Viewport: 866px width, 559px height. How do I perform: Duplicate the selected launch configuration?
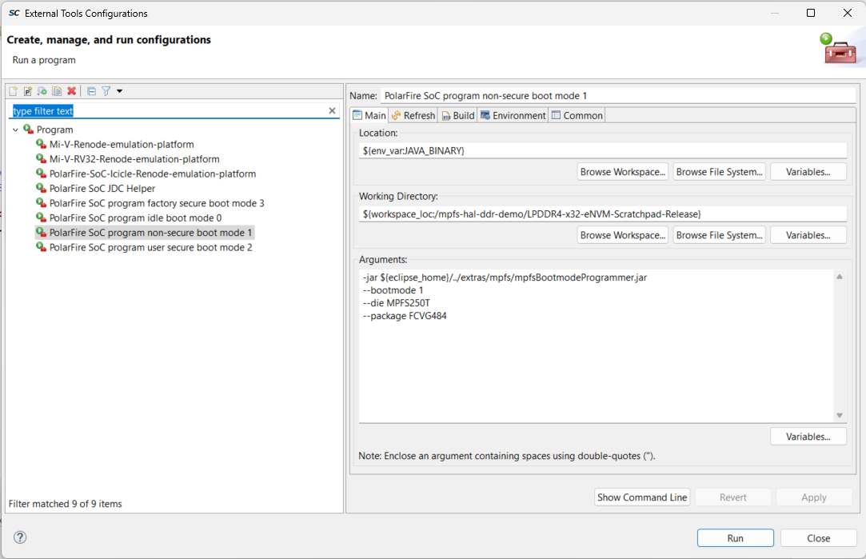57,91
